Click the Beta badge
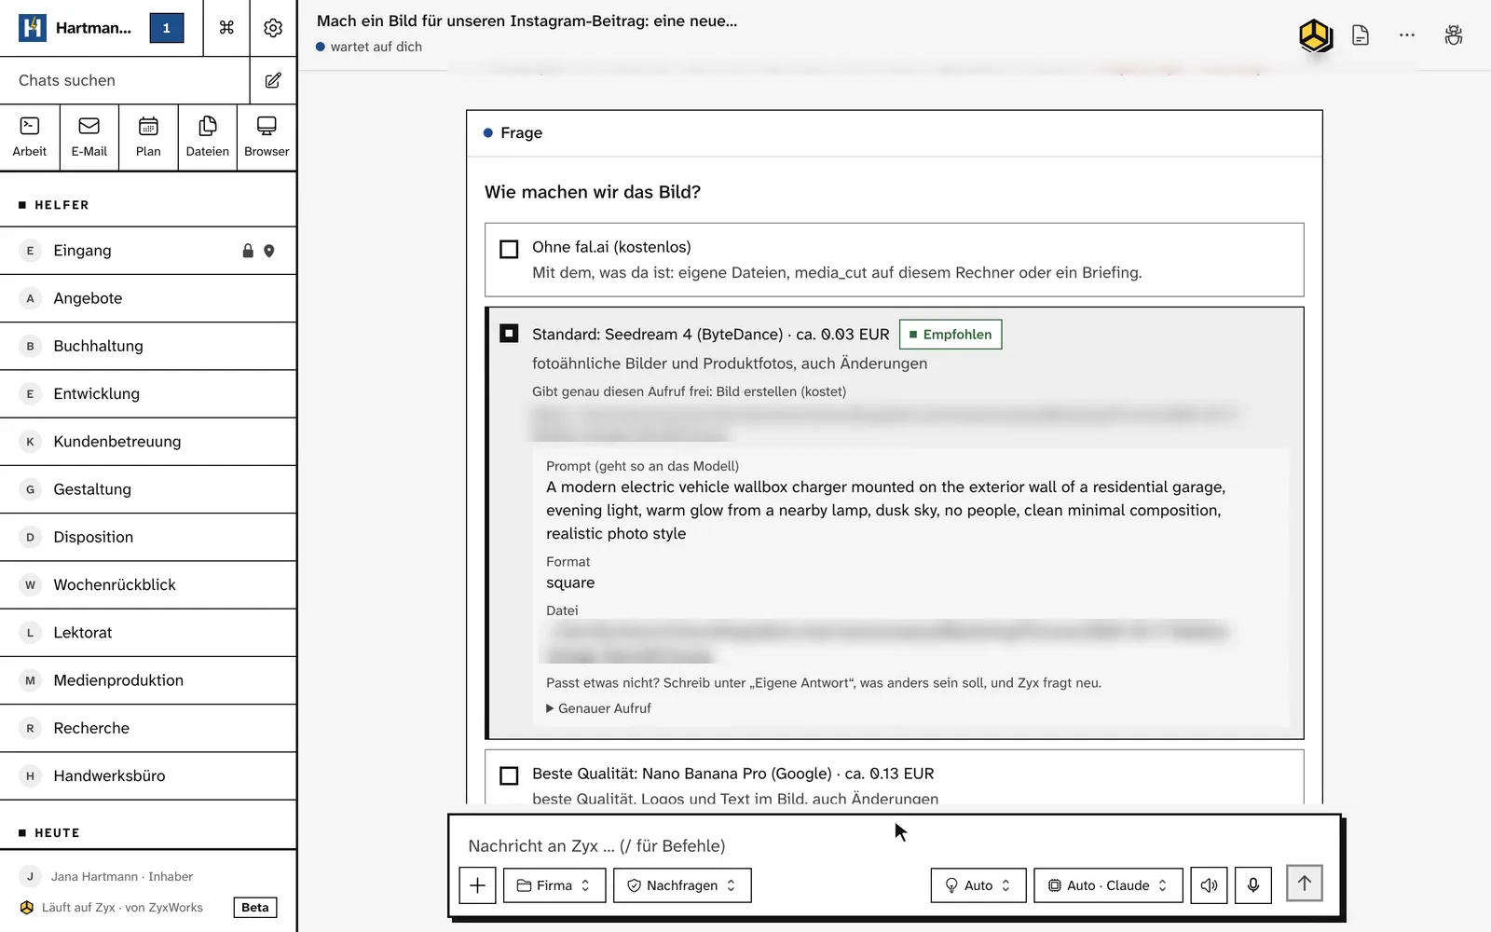This screenshot has height=932, width=1491. (255, 907)
